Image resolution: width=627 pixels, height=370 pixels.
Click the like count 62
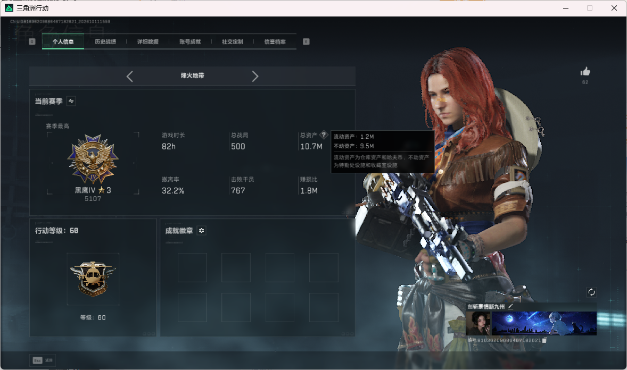(585, 82)
